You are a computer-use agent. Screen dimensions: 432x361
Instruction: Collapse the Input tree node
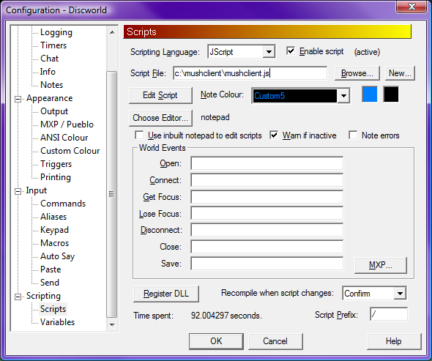[18, 191]
